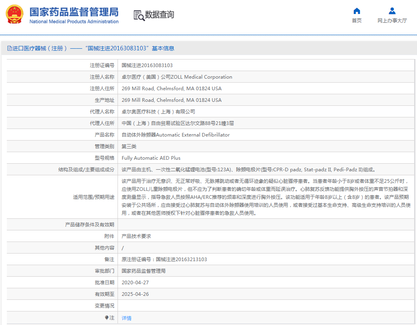Click the lightbulb 注 icon
Viewport: 417px width, 325px height.
[x=107, y=317]
